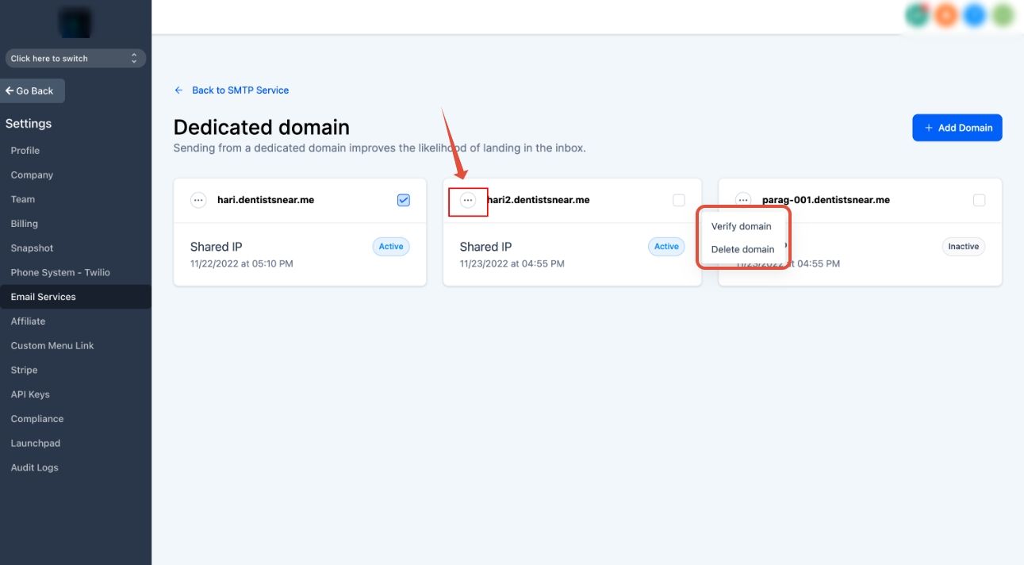Click the light green avatar icon top right
This screenshot has width=1024, height=565.
click(x=1003, y=15)
